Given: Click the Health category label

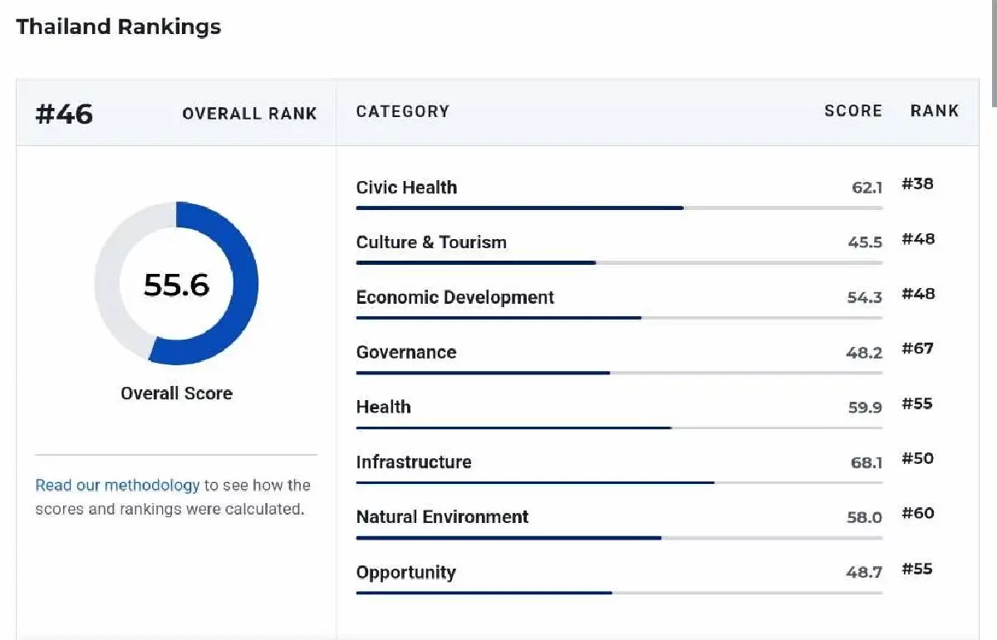Looking at the screenshot, I should (383, 407).
